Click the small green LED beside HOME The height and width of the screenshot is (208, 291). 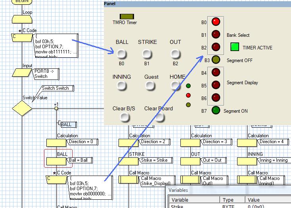tap(188, 86)
